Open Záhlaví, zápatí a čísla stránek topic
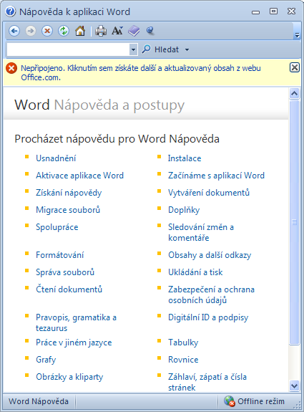304x412 pixels. [x=207, y=382]
